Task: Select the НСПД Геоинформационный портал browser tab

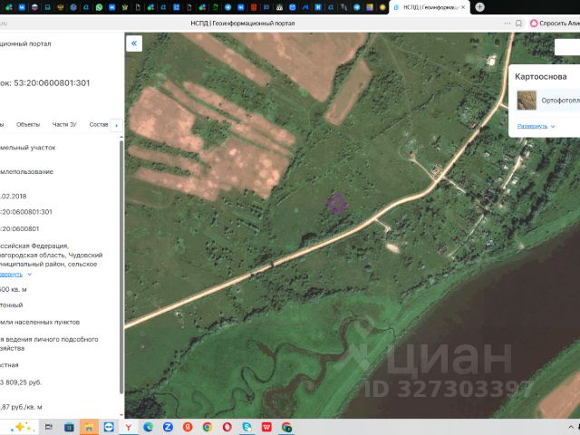Action: point(430,7)
